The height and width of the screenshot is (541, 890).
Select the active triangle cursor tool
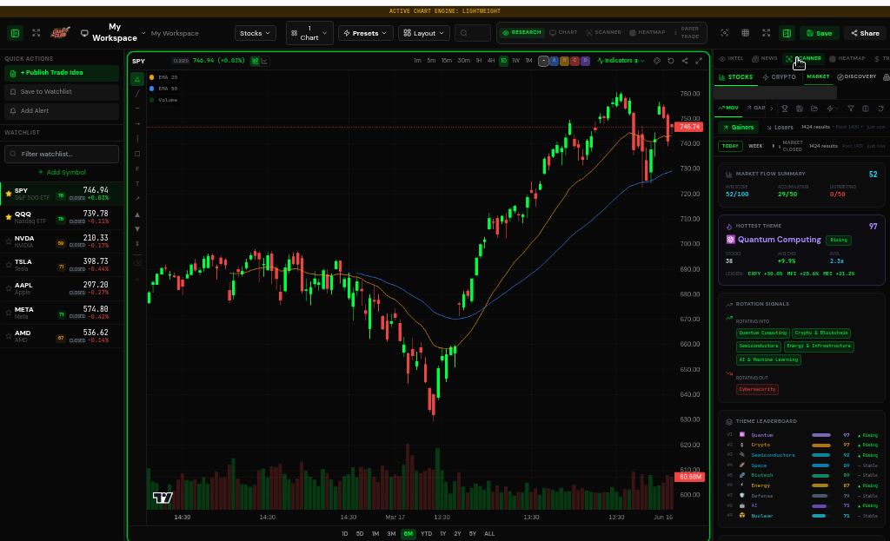tap(137, 79)
